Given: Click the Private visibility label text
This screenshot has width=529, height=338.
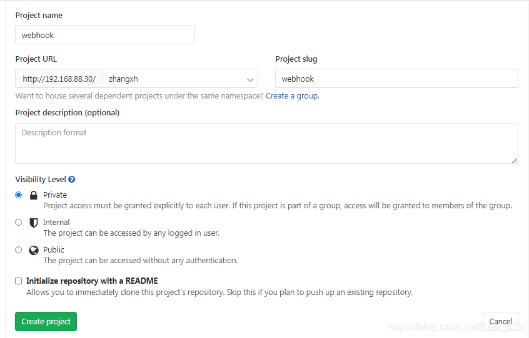Looking at the screenshot, I should pyautogui.click(x=55, y=195).
